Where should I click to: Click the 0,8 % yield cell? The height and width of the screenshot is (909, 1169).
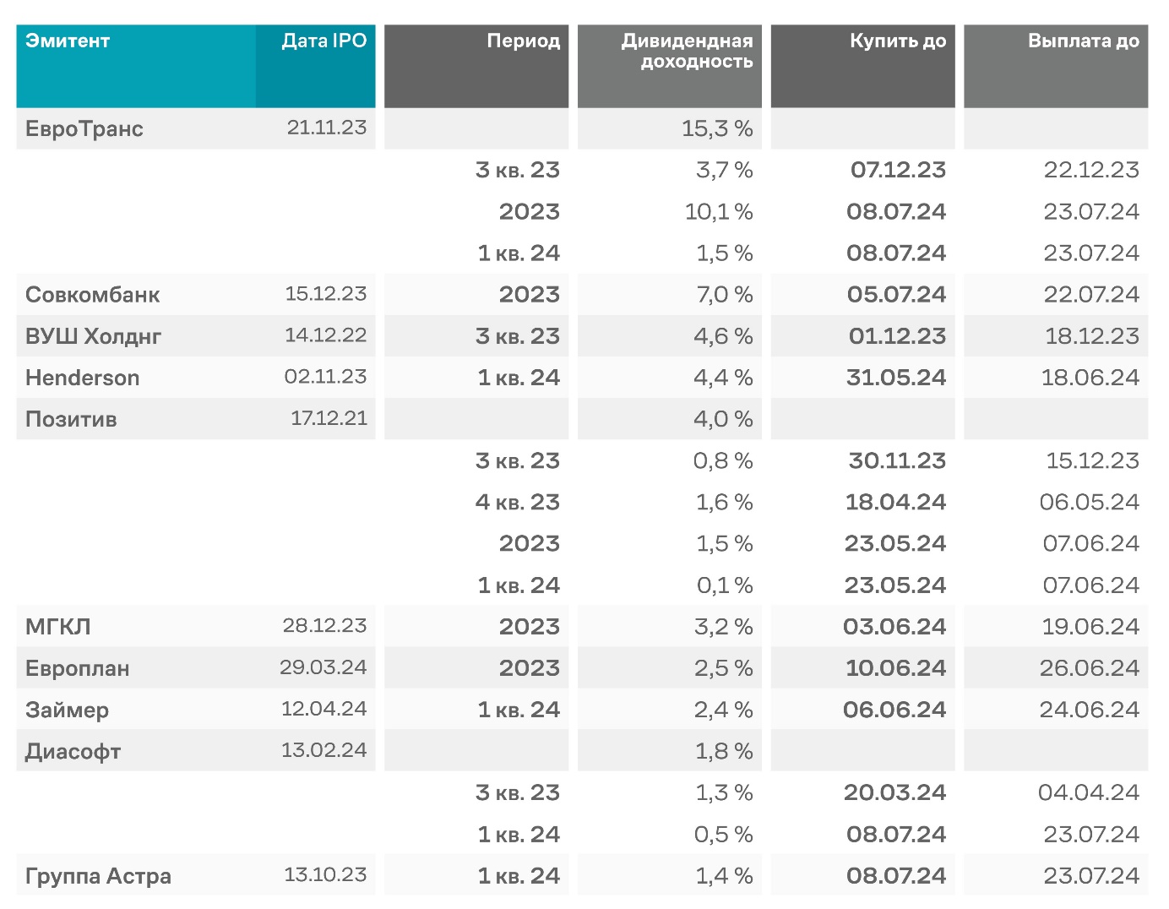pos(723,460)
